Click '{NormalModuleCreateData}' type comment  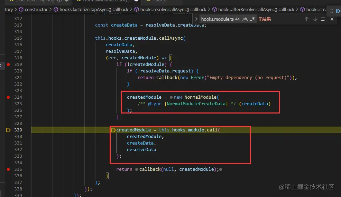tap(196, 104)
